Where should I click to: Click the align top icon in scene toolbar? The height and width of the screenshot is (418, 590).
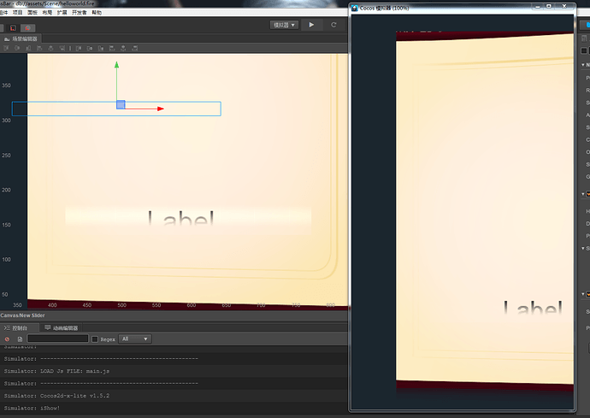[x=6, y=48]
